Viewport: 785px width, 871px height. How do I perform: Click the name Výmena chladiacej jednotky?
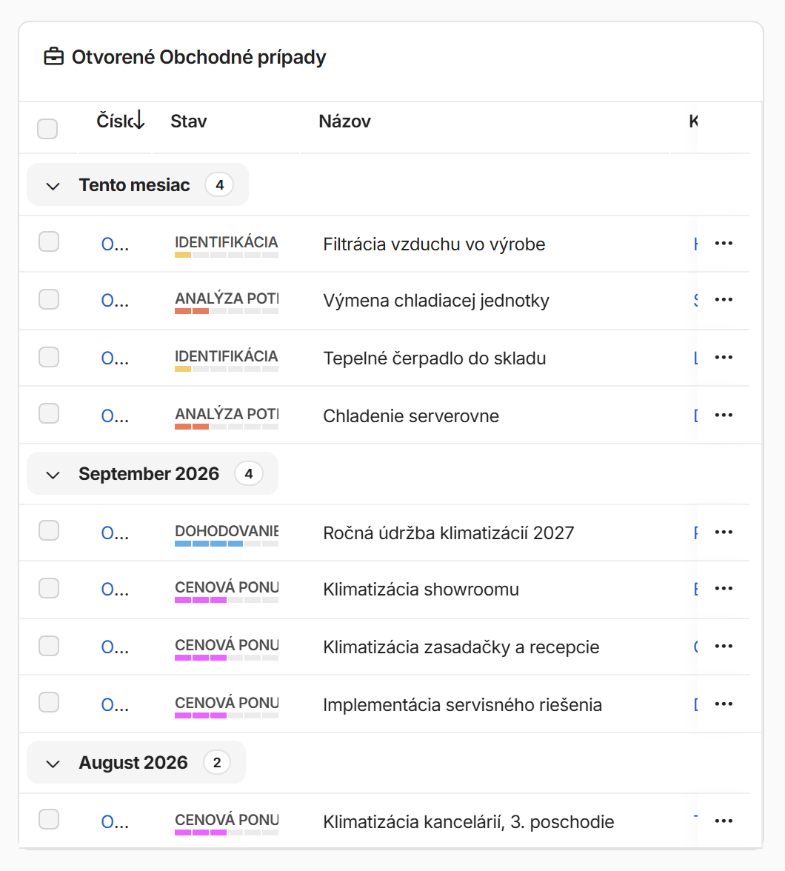(x=436, y=301)
